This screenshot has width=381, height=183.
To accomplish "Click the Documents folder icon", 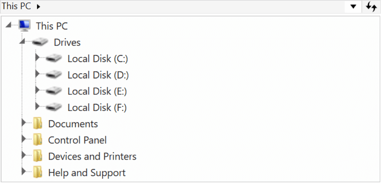I will click(x=37, y=124).
